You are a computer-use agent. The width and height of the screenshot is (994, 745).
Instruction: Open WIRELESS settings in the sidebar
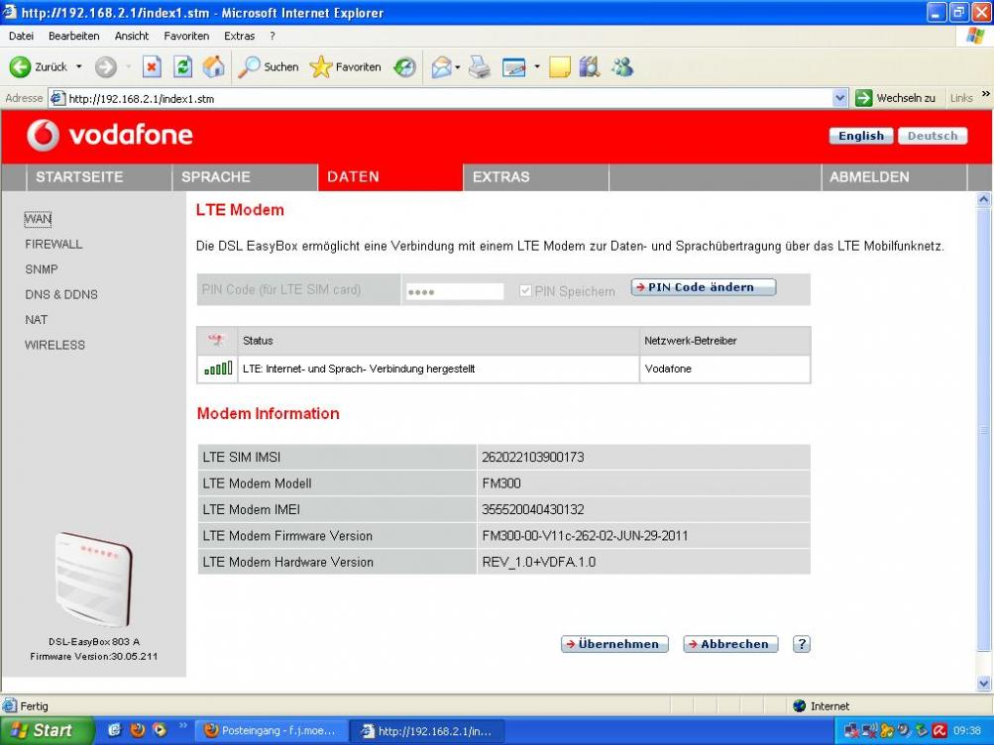[55, 346]
